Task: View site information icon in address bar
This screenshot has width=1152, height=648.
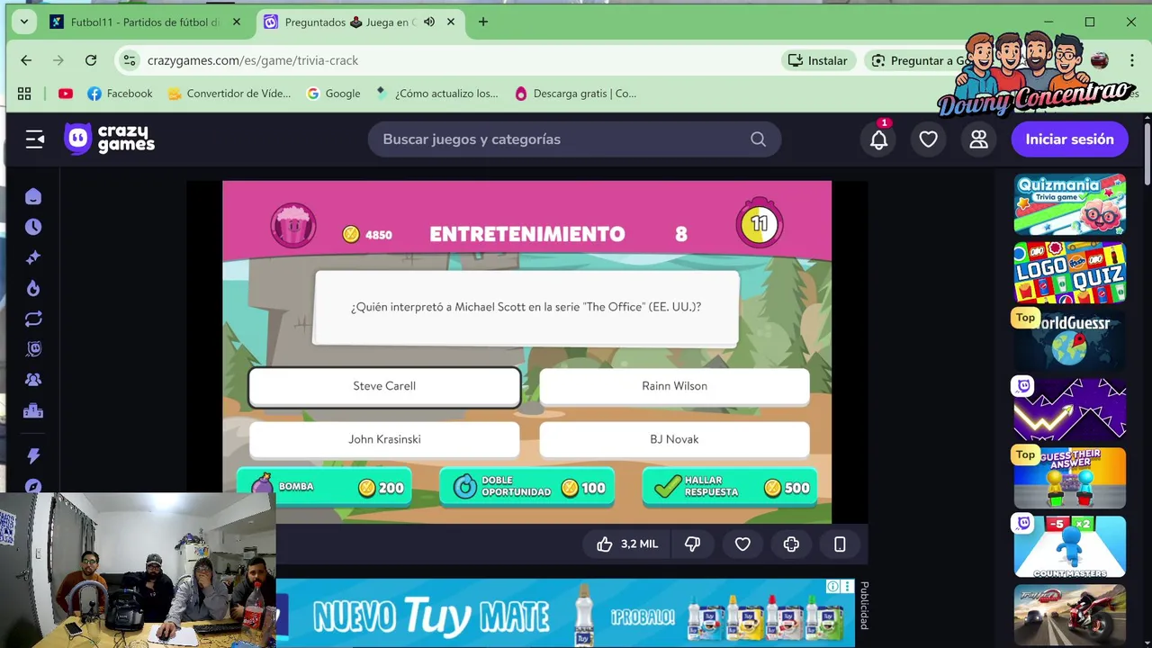Action: click(130, 60)
